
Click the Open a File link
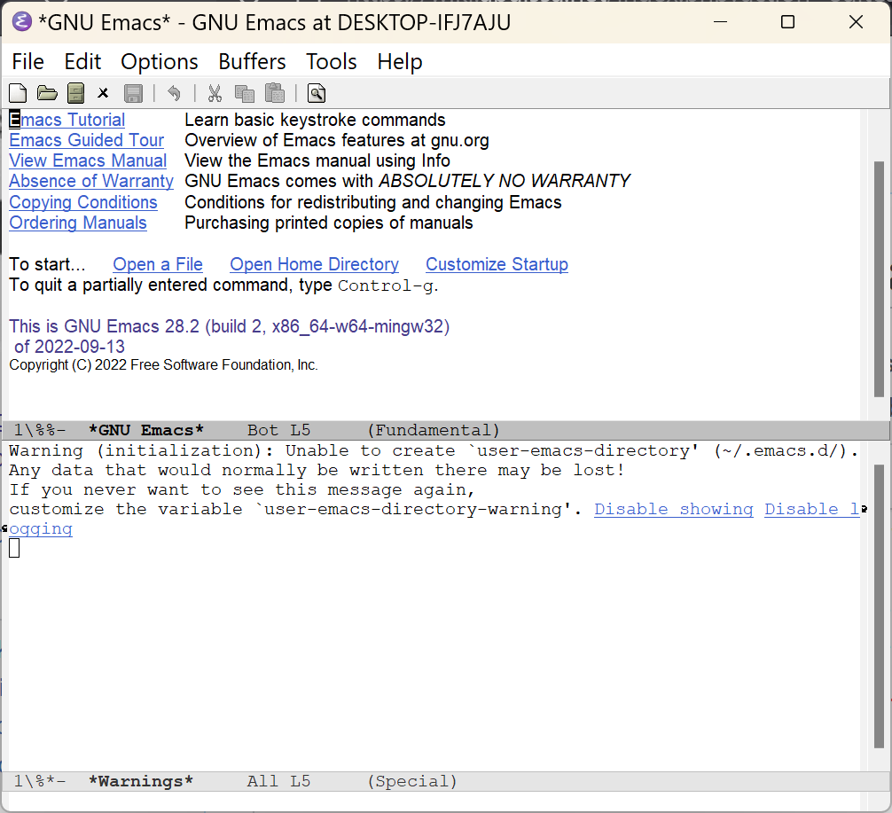tap(158, 264)
